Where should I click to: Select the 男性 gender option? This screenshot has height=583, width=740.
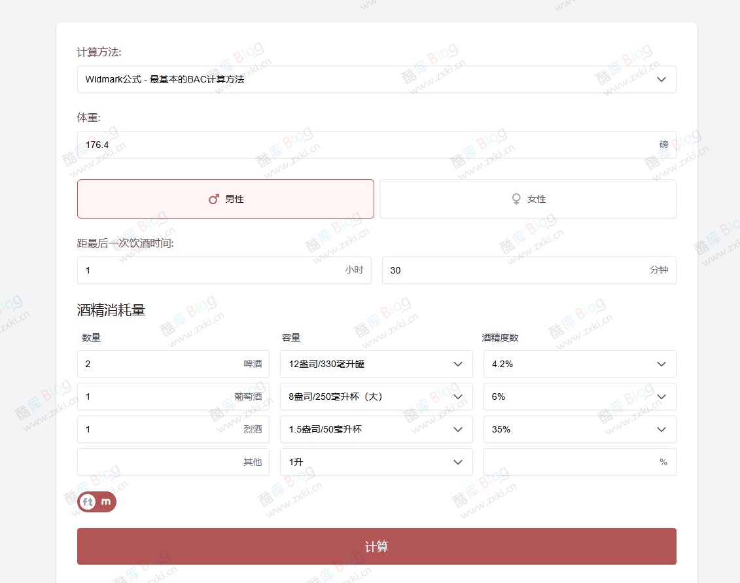click(x=225, y=198)
